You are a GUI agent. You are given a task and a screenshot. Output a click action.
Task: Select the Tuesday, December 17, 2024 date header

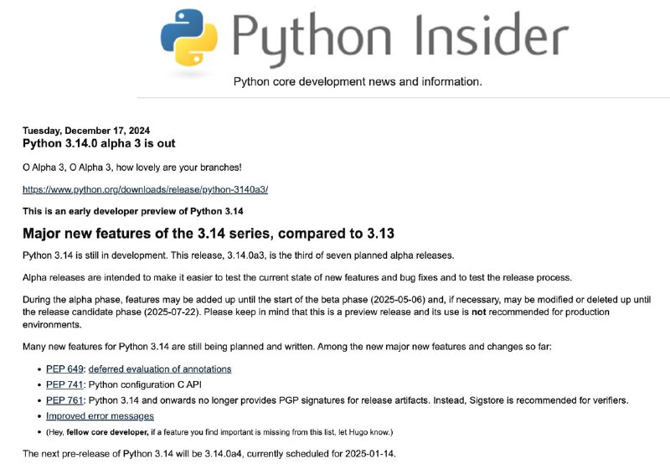(x=86, y=131)
